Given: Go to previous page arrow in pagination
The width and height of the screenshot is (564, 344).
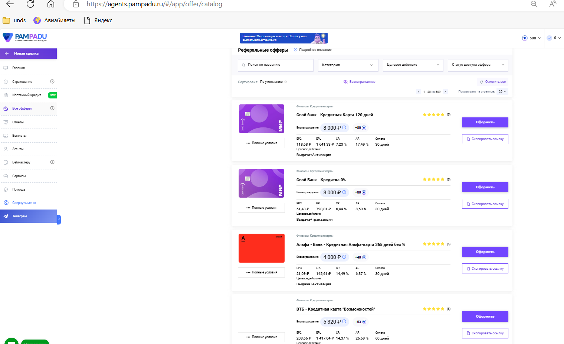Looking at the screenshot, I should tap(419, 92).
